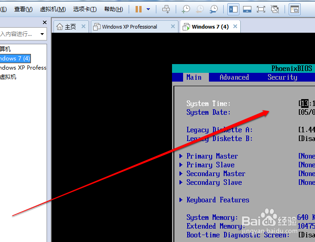
Task: Open the 选项卡(T) menu
Action: click(x=85, y=9)
